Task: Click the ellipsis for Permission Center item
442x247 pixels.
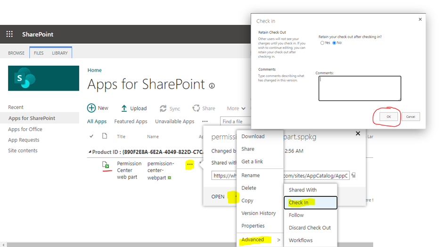Action: 190,164
